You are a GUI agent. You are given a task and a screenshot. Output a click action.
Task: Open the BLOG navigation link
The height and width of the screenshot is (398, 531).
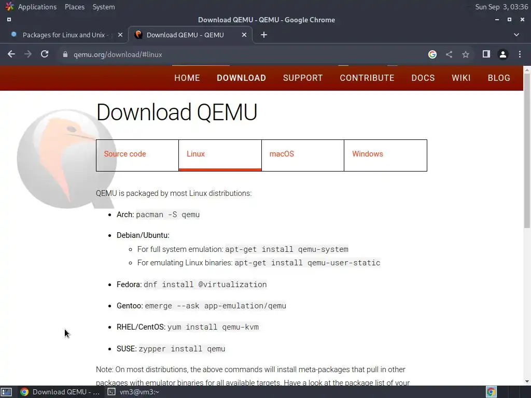499,78
